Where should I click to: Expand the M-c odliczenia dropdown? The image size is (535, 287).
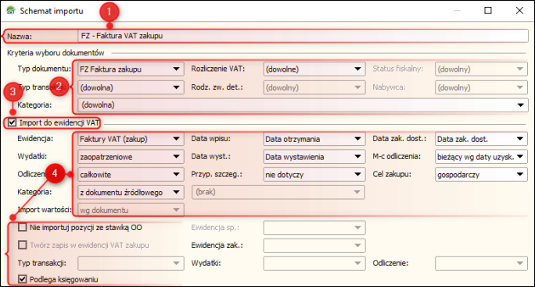click(481, 157)
